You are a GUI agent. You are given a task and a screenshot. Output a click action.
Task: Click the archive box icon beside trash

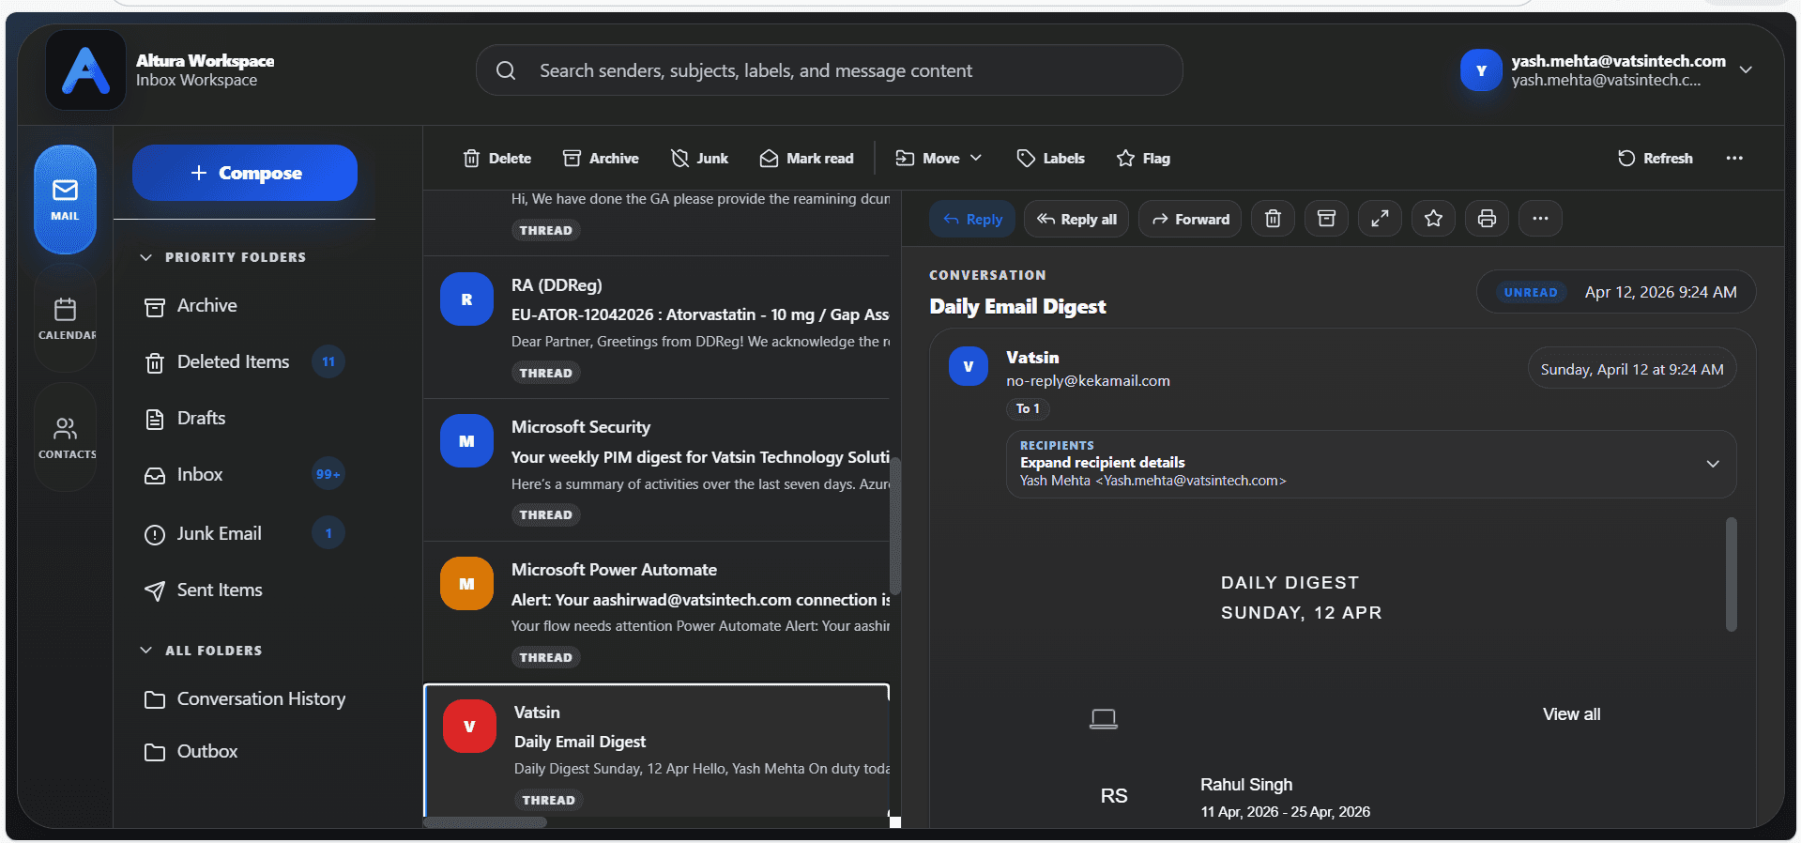[1326, 219]
